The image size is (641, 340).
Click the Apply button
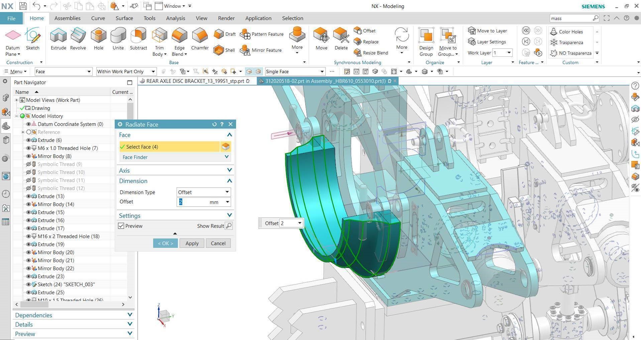[x=192, y=243]
